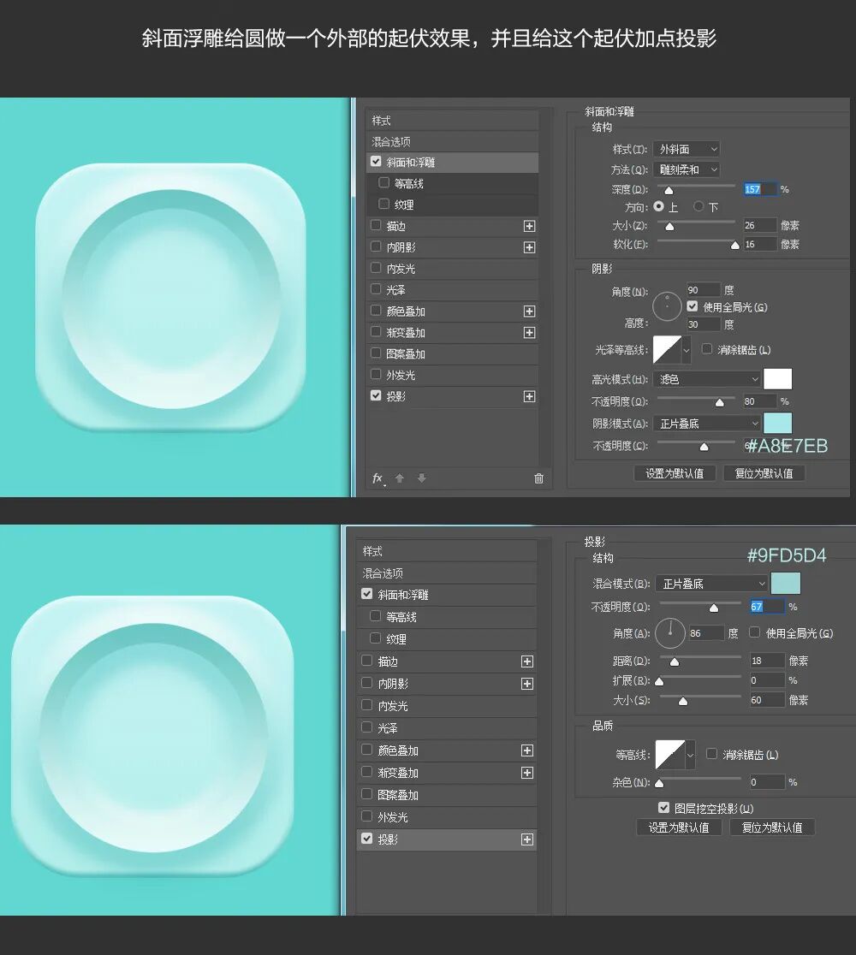Select 混合选项 in the upper styles list

452,142
